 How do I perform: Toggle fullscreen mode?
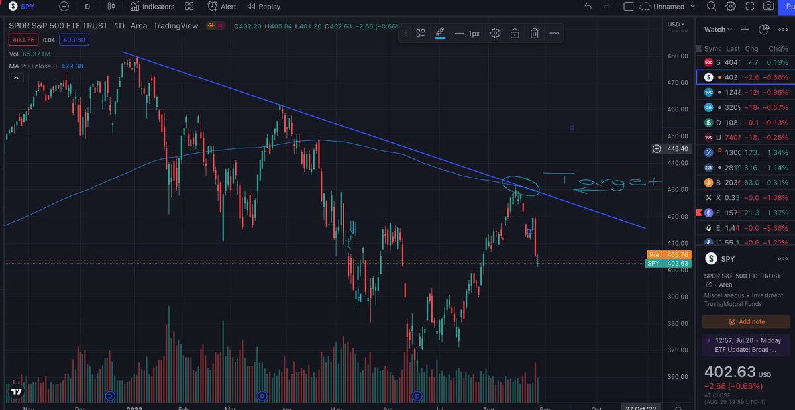pos(750,6)
